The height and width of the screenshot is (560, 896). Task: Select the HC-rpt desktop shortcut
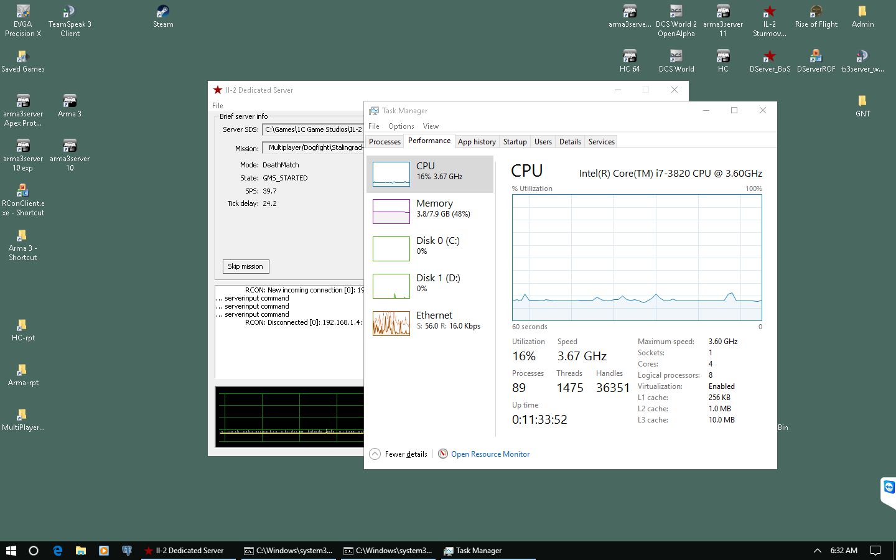click(x=23, y=330)
